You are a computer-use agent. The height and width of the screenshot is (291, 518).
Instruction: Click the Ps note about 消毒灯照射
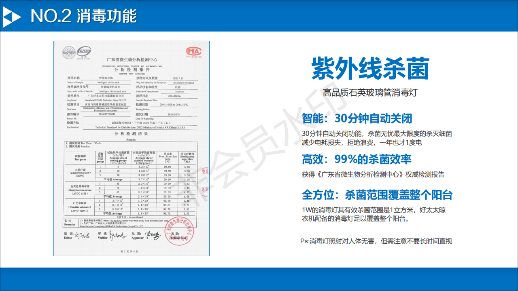[376, 241]
